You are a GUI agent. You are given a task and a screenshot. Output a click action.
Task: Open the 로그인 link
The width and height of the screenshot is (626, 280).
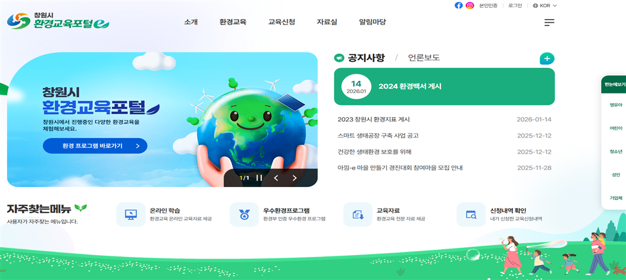point(515,5)
